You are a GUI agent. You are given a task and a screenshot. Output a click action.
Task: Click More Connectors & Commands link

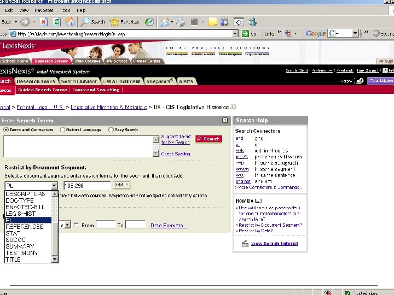[268, 187]
